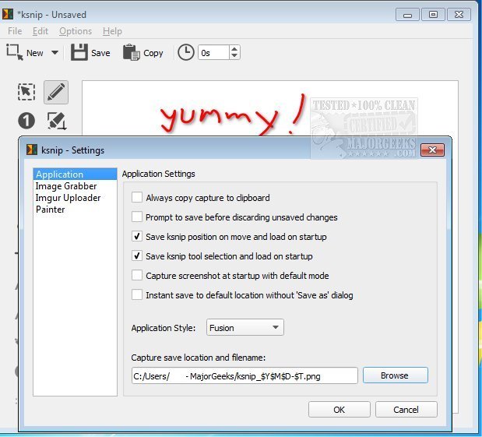
Task: Choose the Select tool in ksnip toolbar
Action: 26,92
